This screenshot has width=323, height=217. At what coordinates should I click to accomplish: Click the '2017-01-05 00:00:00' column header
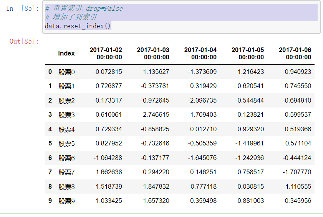click(248, 53)
